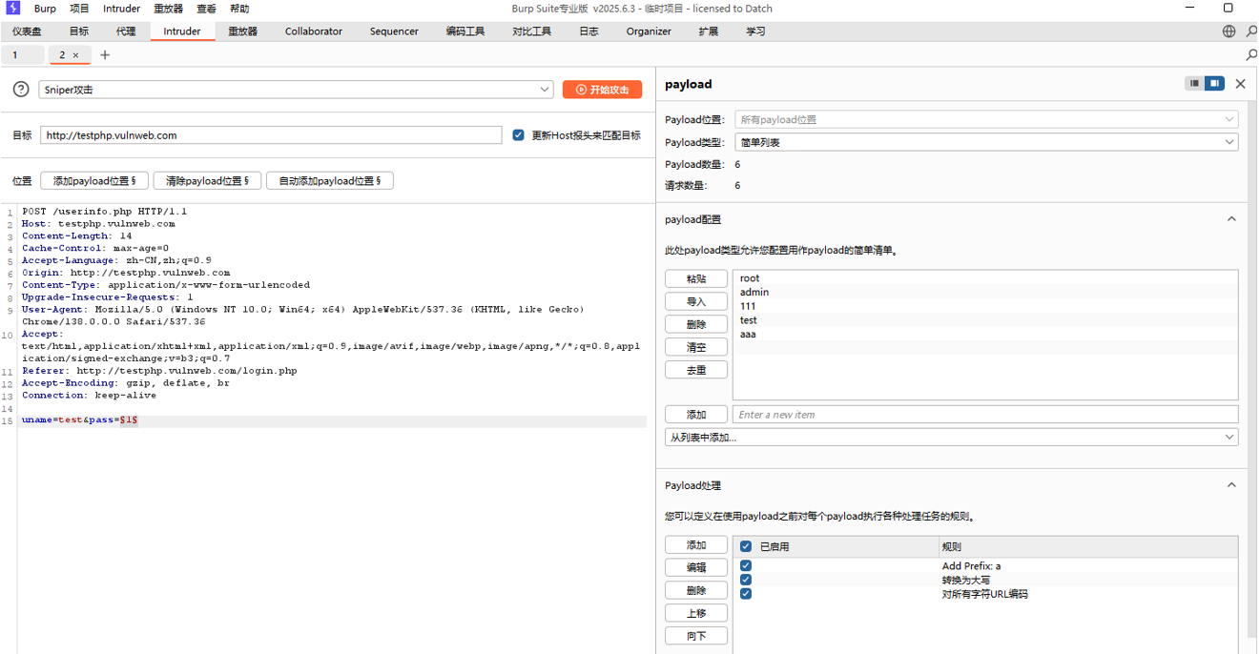
Task: Open the 重放器 menu in menu bar
Action: pos(168,9)
